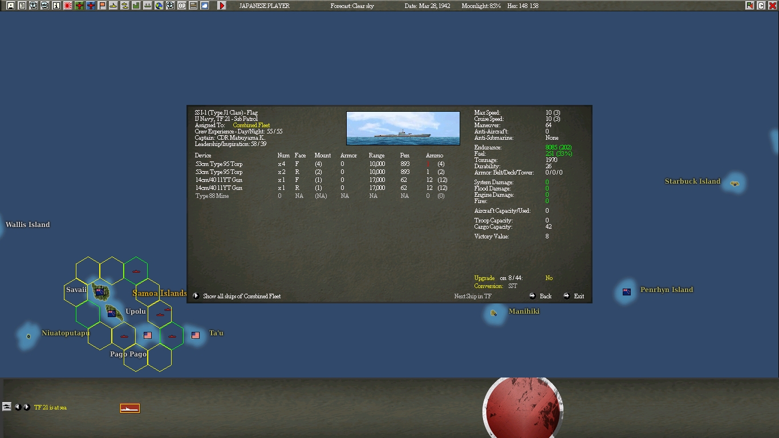Image resolution: width=779 pixels, height=438 pixels.
Task: Select the red plane on green icon
Action: click(x=79, y=6)
